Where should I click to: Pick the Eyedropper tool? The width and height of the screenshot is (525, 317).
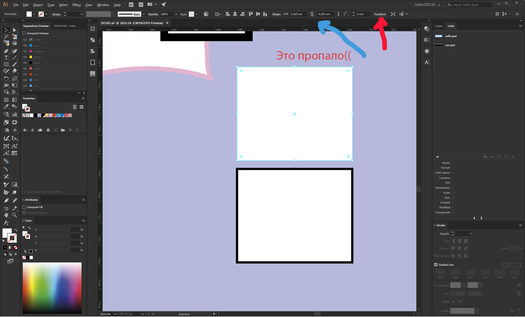pos(6,107)
